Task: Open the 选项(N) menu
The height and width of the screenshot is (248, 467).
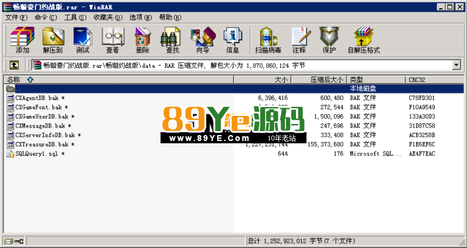Action: tap(140, 18)
